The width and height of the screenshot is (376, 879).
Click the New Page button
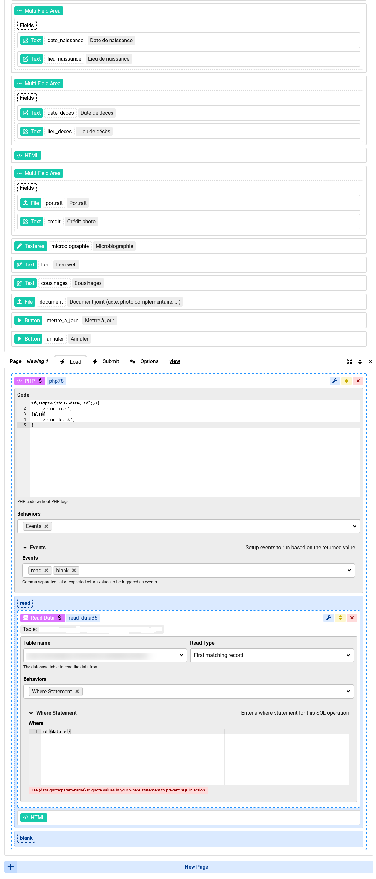pyautogui.click(x=196, y=867)
